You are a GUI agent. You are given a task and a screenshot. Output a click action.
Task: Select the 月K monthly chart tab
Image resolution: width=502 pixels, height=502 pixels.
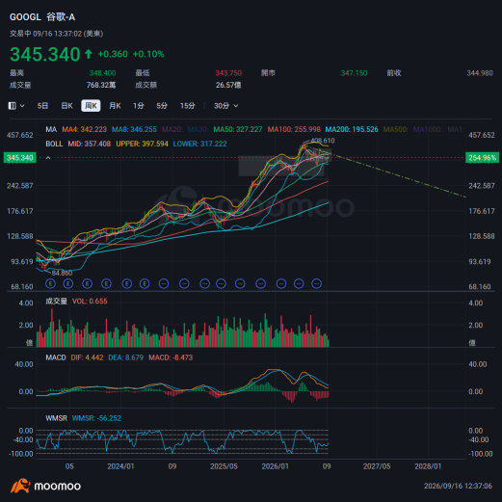[115, 106]
